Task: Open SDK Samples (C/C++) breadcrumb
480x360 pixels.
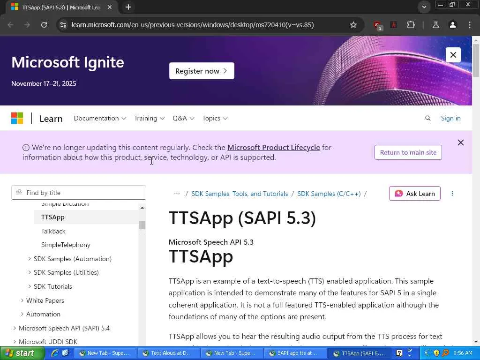Action: coord(329,194)
